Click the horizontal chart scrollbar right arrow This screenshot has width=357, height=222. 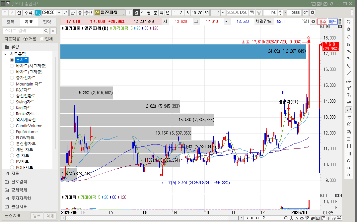click(241, 218)
